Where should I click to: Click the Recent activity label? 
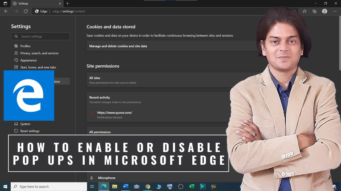tap(99, 97)
